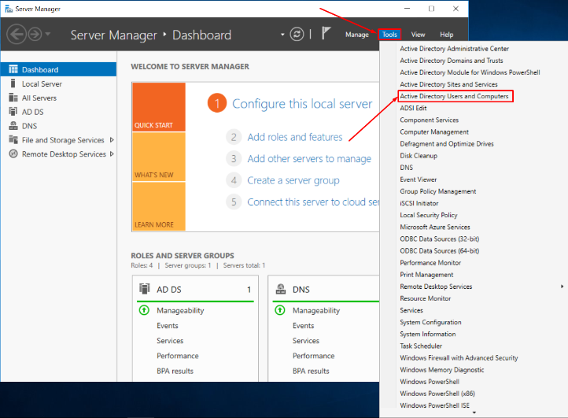Screen dimensions: 568x418
Task: Open Event Viewer from Tools menu
Action: (x=418, y=179)
